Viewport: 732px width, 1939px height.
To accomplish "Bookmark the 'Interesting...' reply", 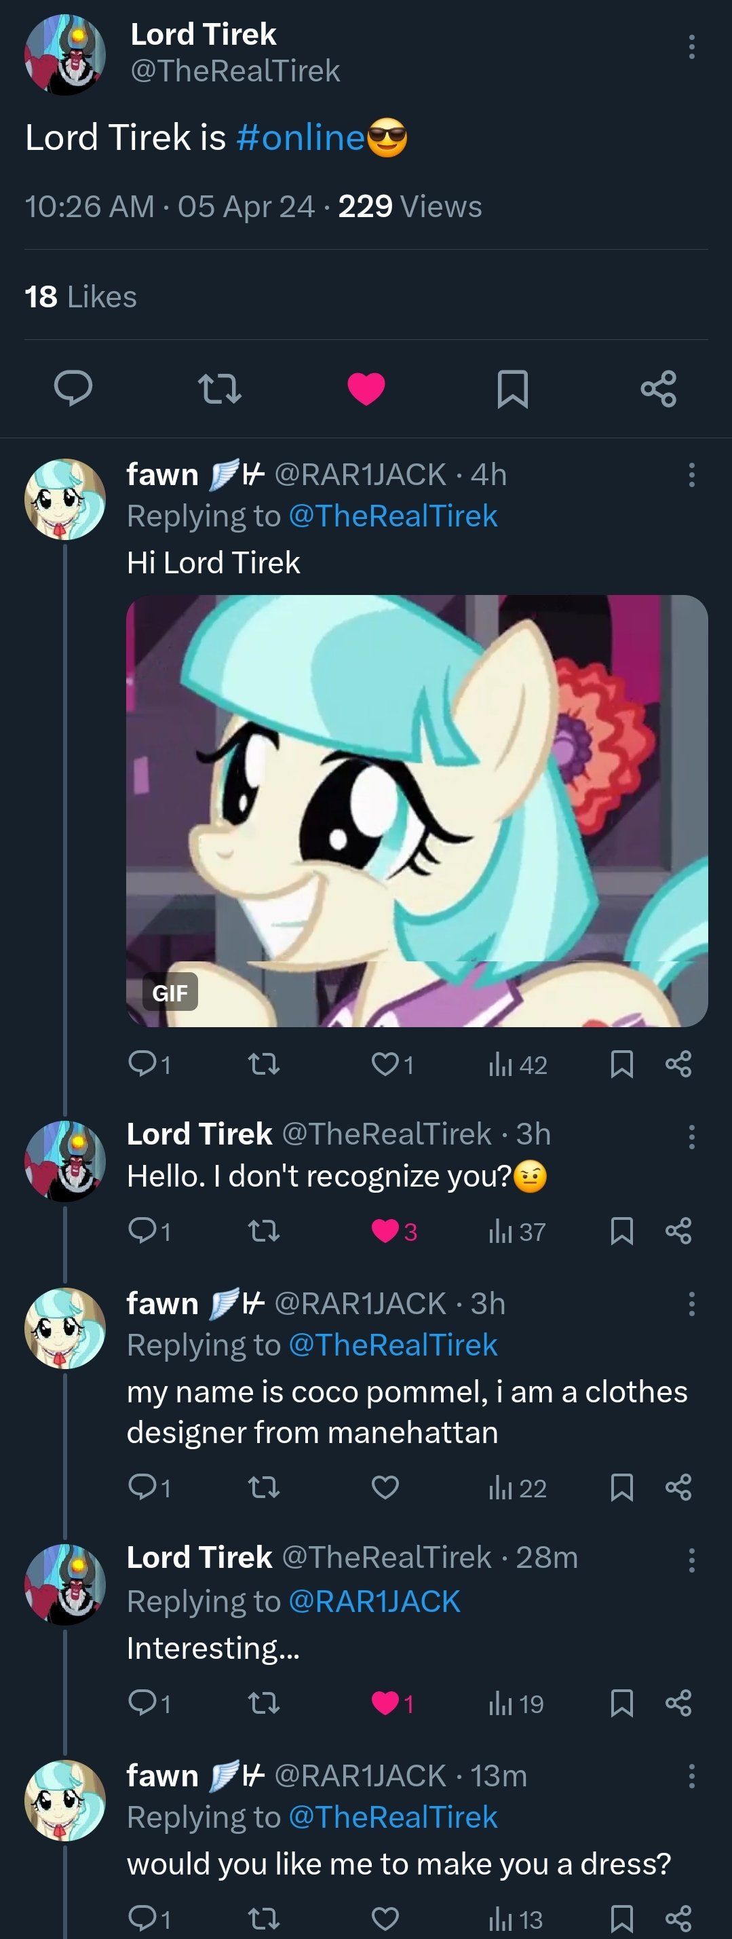I will pos(621,1704).
